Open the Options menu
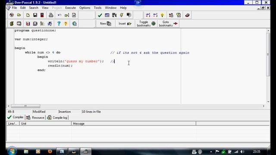Viewport: 276px width, 155px height. 85,8
